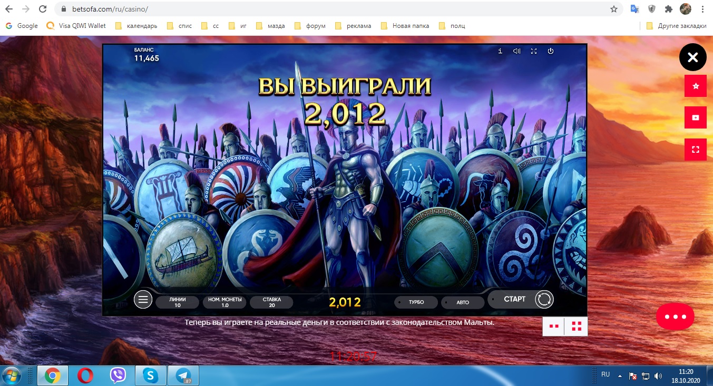Open the Google bookmark
Image resolution: width=713 pixels, height=386 pixels.
point(22,26)
